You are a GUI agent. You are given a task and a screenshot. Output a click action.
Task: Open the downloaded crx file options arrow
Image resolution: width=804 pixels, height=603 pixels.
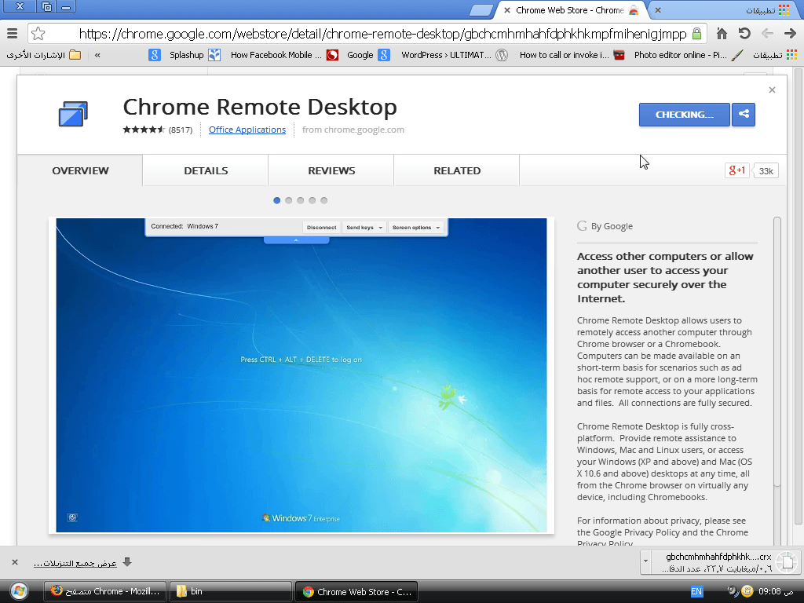[x=645, y=561]
